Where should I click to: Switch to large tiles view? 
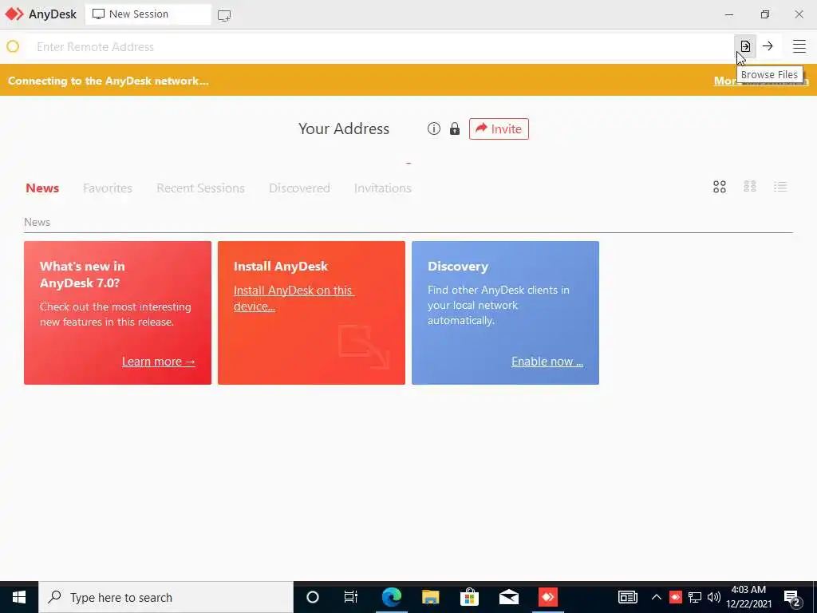point(720,187)
